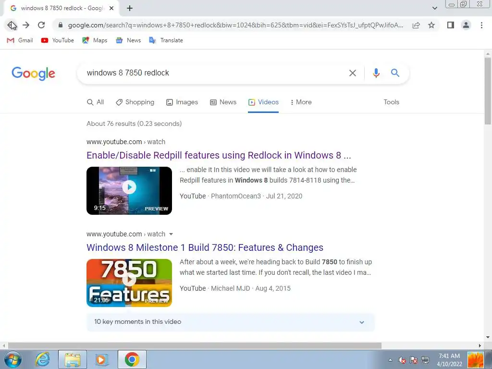Click the address bar URL
The width and height of the screenshot is (492, 369).
[235, 25]
